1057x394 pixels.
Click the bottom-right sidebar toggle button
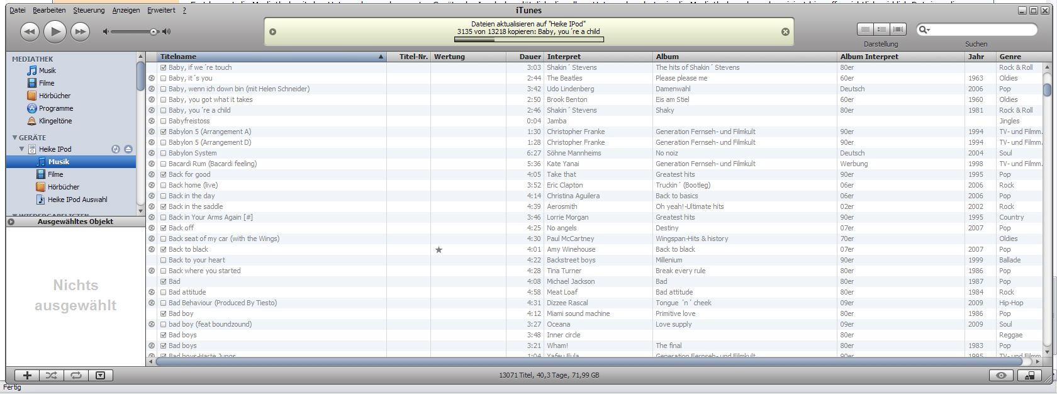click(x=1030, y=375)
